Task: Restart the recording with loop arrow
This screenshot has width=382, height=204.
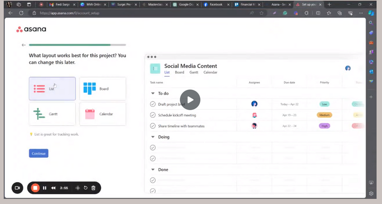Action: tap(85, 188)
